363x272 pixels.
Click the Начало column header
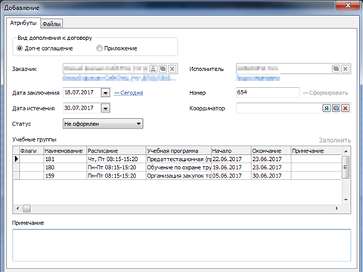pos(231,150)
